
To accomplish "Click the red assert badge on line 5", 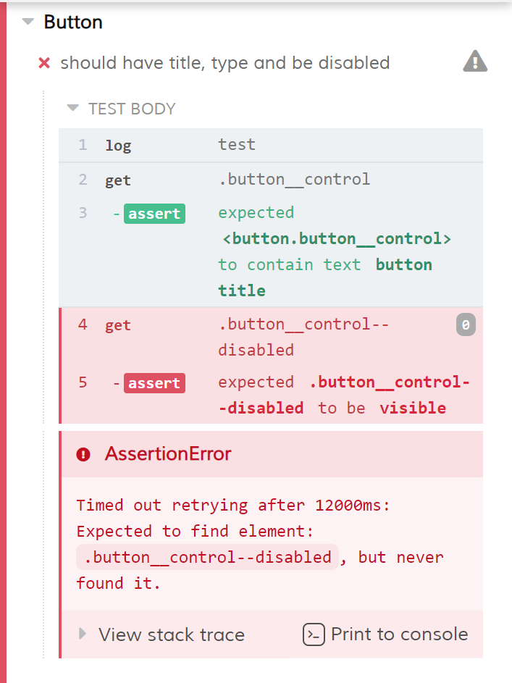I will [154, 382].
